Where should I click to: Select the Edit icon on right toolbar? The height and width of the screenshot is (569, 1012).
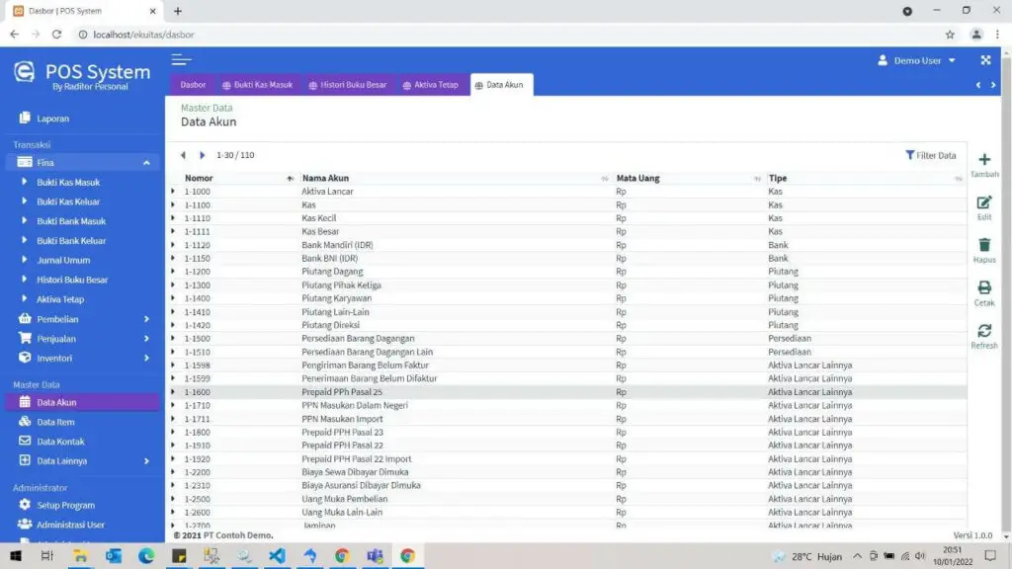(983, 202)
